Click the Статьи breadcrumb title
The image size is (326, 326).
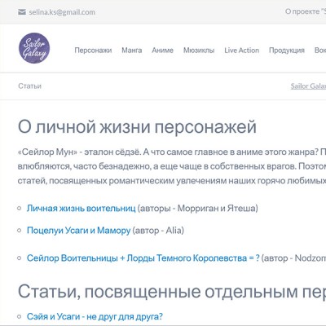tap(30, 86)
